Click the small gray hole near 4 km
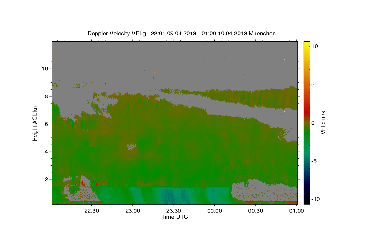Viewport: 368px width, 245px height. (x=132, y=147)
